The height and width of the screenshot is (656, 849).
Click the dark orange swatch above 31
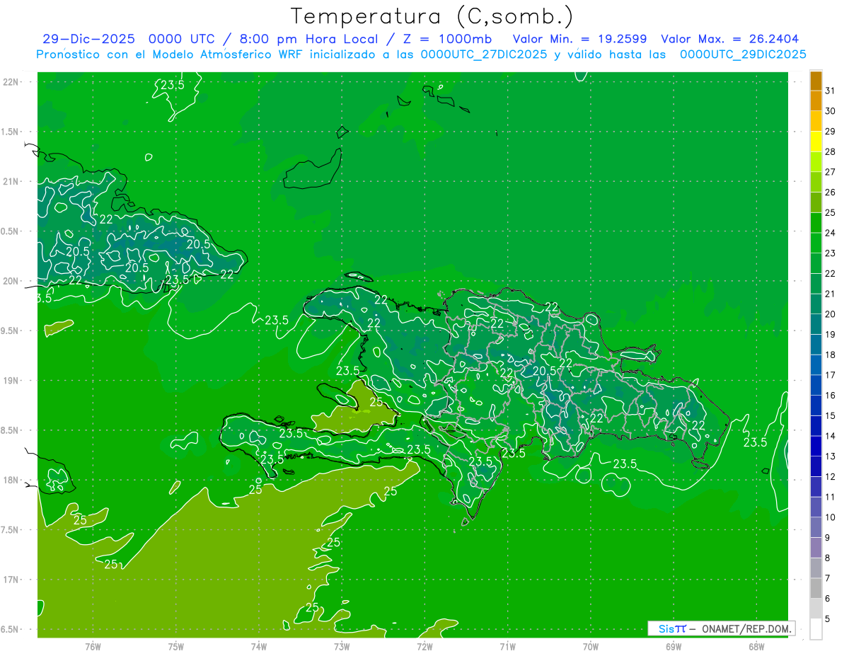(816, 81)
